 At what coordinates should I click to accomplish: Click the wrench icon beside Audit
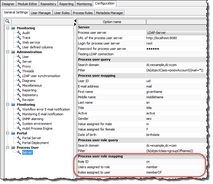(19, 33)
